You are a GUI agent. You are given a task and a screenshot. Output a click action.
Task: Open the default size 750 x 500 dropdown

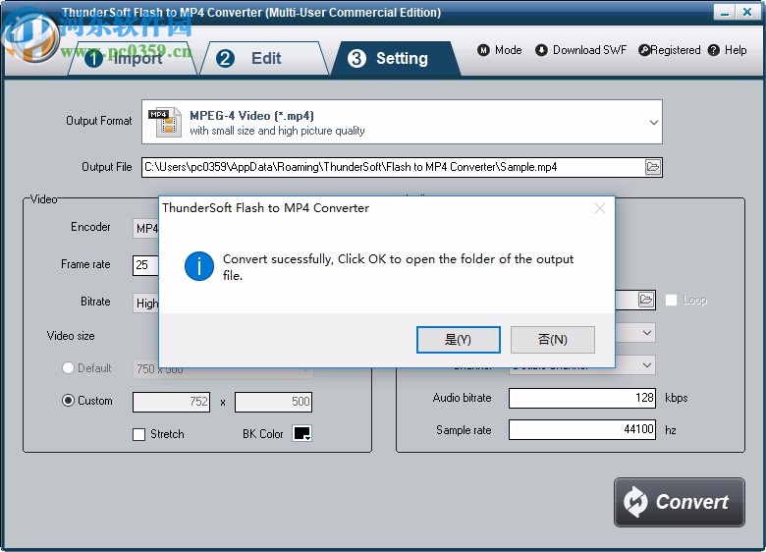223,369
